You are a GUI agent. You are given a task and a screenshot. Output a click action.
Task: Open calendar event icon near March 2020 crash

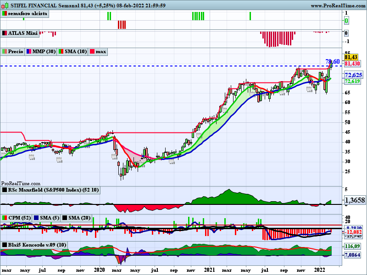coord(114,157)
